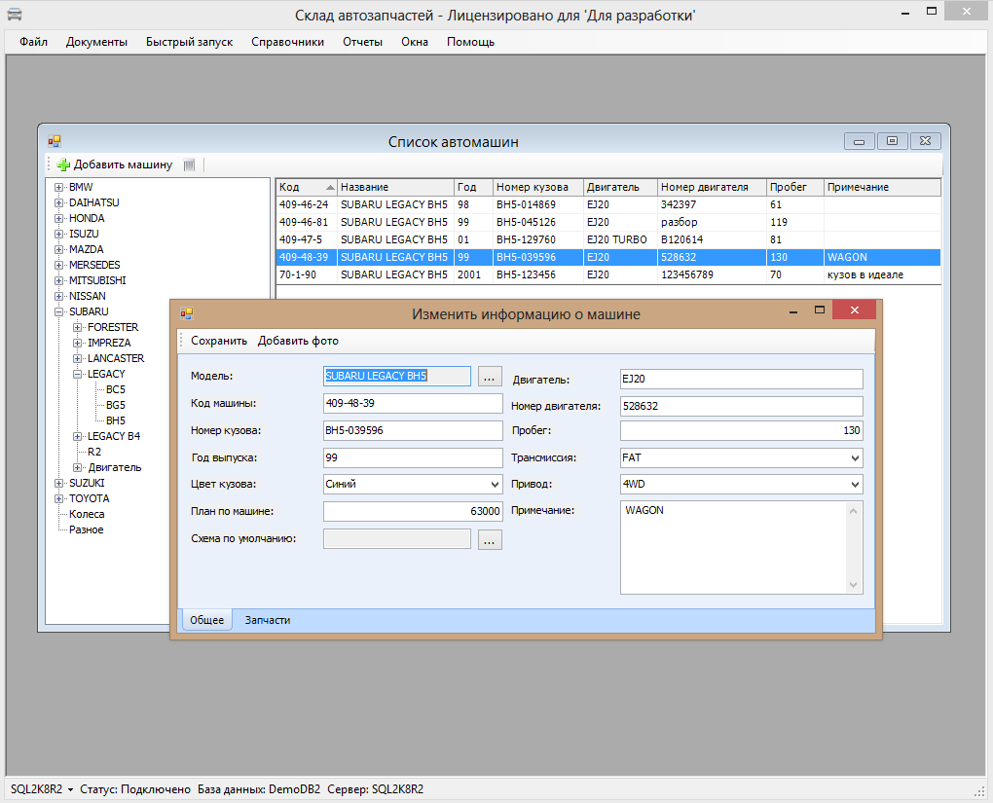This screenshot has width=993, height=803.
Task: Switch to the Запчасти tab
Action: pos(267,620)
